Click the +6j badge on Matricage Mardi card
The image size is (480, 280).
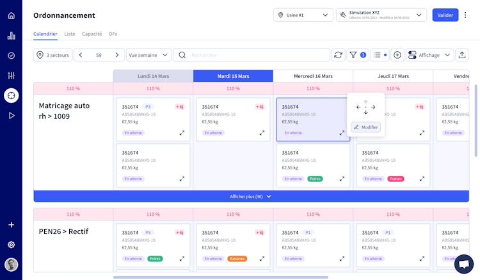pyautogui.click(x=260, y=107)
